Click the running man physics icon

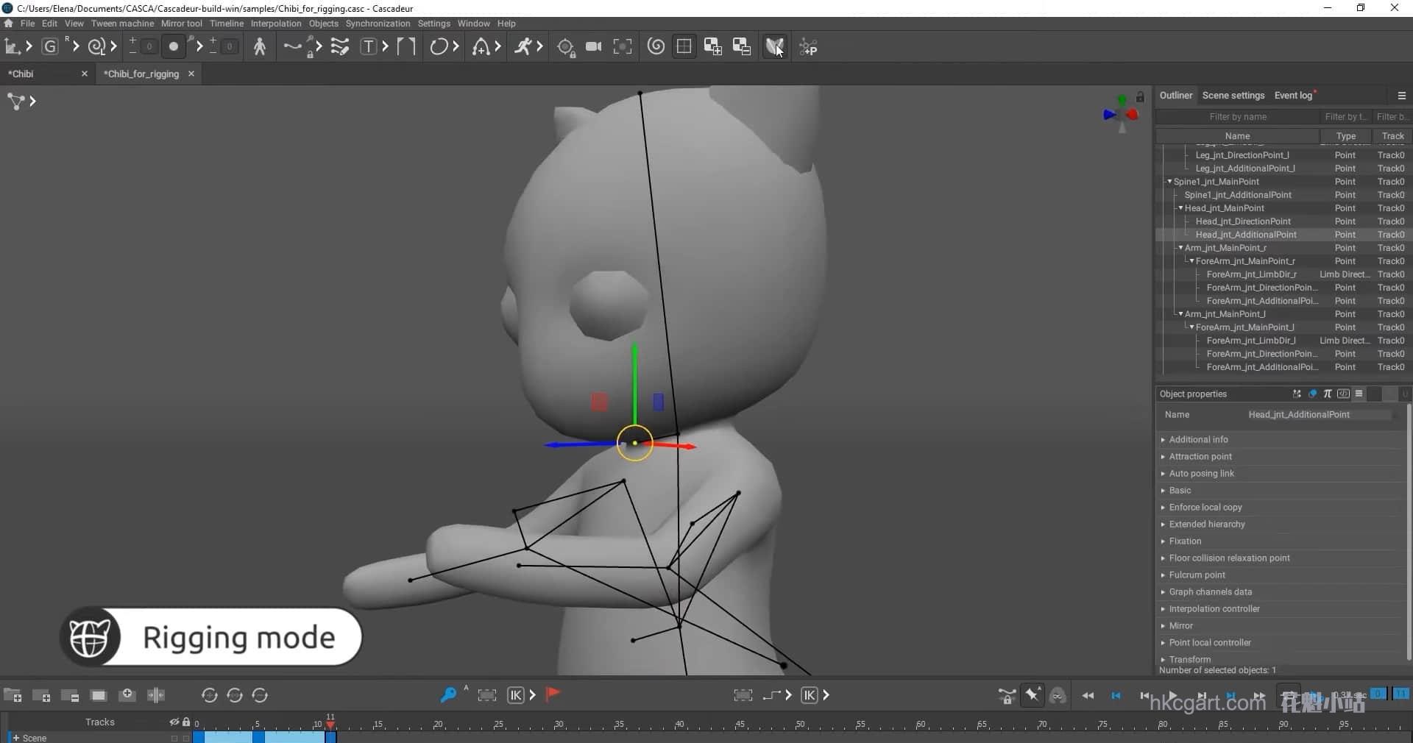[x=523, y=47]
